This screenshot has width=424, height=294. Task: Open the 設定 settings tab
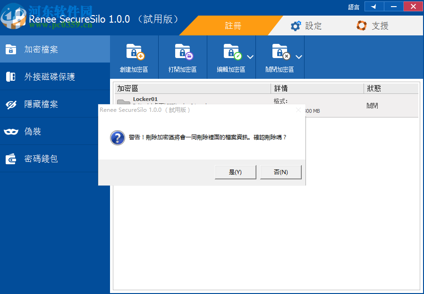pos(305,25)
